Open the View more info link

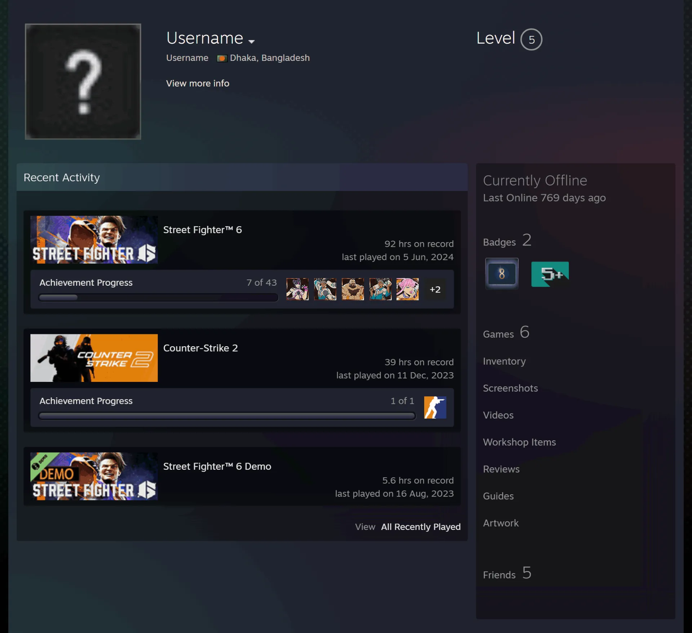tap(198, 83)
